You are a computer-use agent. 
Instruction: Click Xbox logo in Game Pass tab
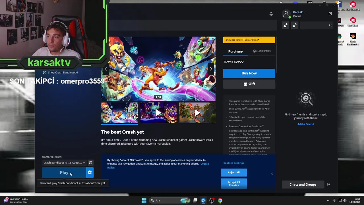tap(254, 51)
